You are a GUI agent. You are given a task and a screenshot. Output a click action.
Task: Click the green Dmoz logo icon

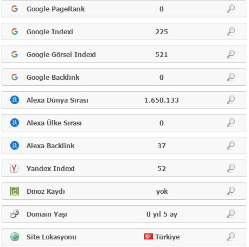coord(15,191)
